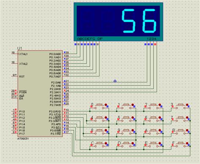This screenshot has width=200, height=164.
Task: Click the keypad pushbutton labeled 1
Action: click(x=126, y=105)
